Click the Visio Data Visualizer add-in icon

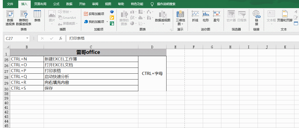pos(112,12)
